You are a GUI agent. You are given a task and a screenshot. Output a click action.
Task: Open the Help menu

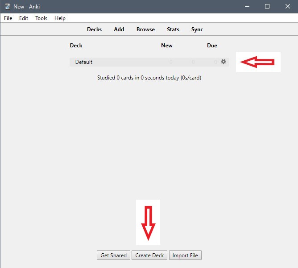pos(60,18)
